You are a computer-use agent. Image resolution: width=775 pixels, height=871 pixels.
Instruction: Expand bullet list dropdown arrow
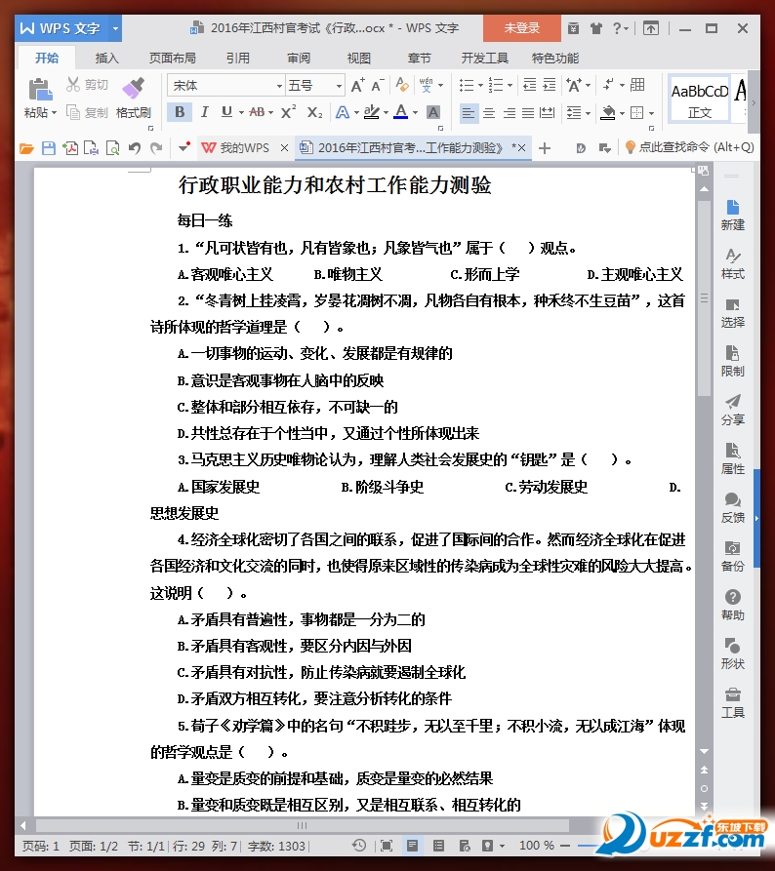[x=480, y=86]
